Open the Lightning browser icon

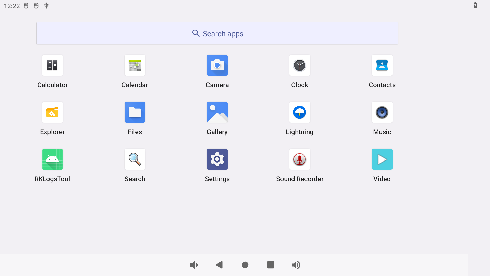300,112
